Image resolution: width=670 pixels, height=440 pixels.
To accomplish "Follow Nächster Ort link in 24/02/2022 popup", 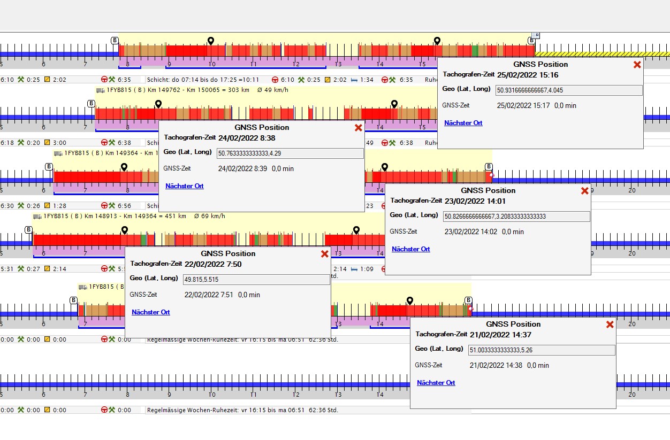I will point(184,186).
